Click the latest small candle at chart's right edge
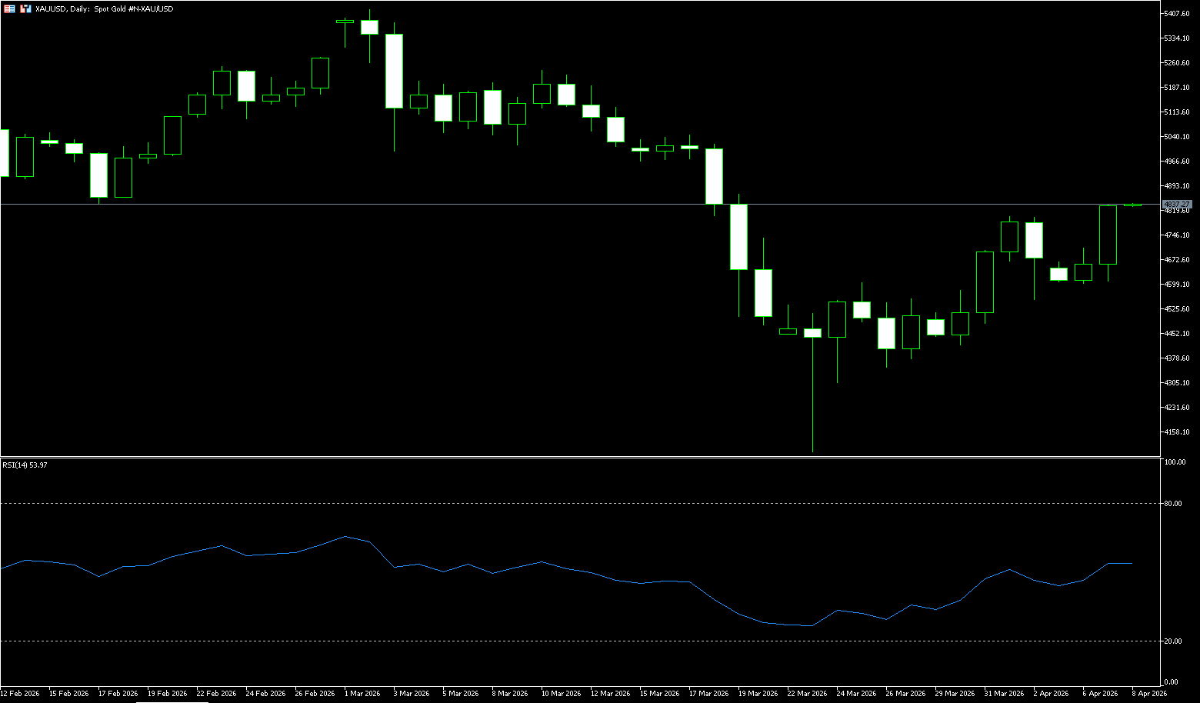The image size is (1200, 703). (1132, 205)
